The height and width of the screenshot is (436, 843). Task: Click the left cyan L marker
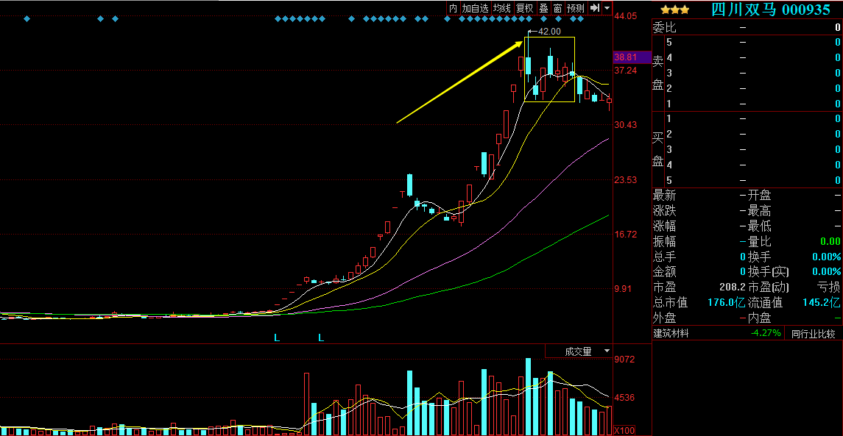[277, 338]
